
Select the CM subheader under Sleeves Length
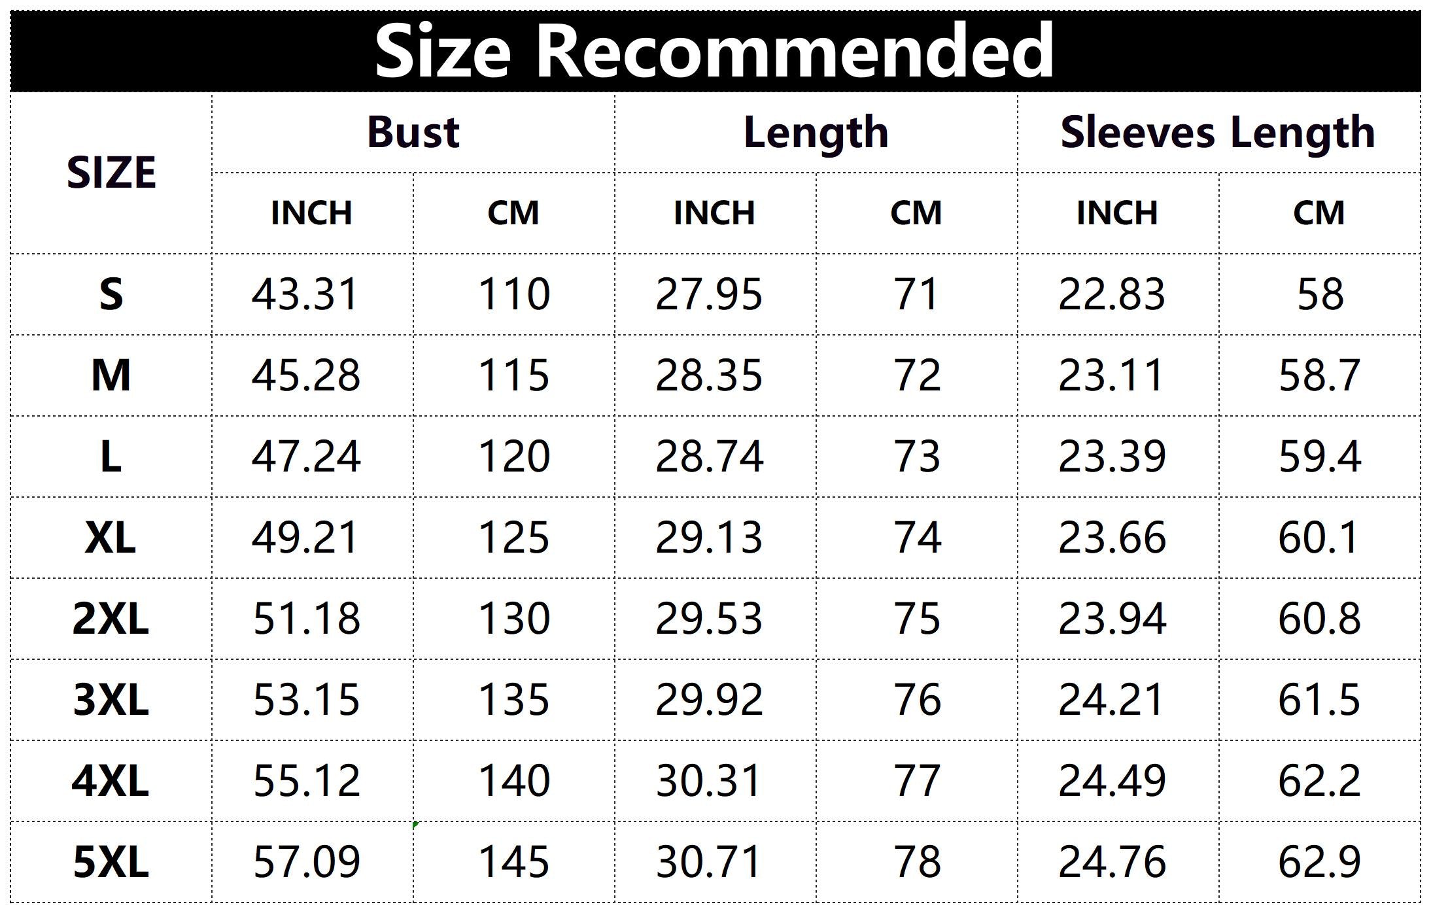click(x=1319, y=213)
